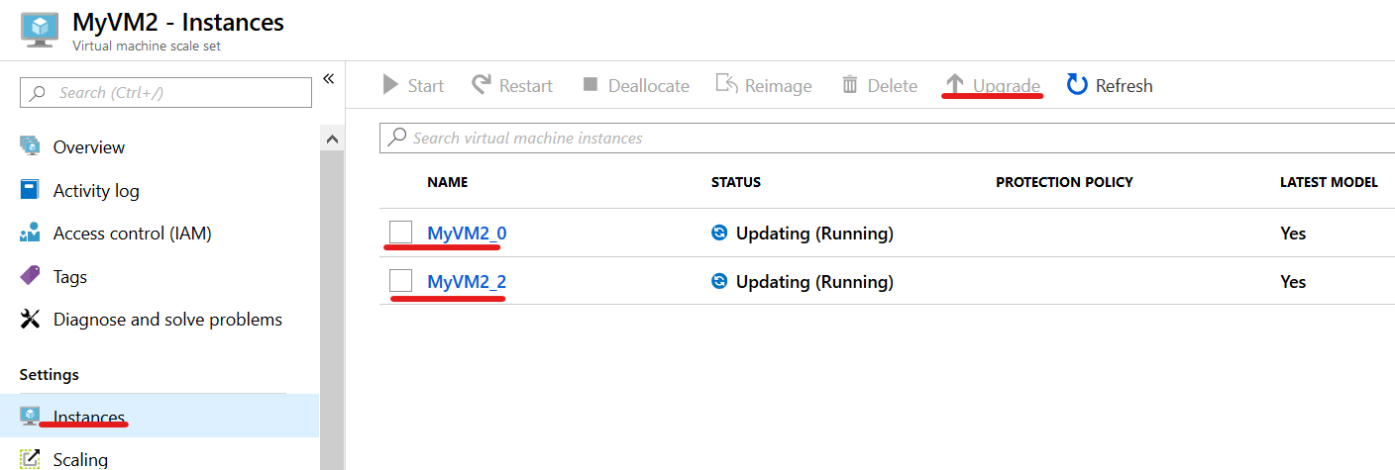Screen dimensions: 1395x470
Task: Click the Reimage icon
Action: click(726, 85)
